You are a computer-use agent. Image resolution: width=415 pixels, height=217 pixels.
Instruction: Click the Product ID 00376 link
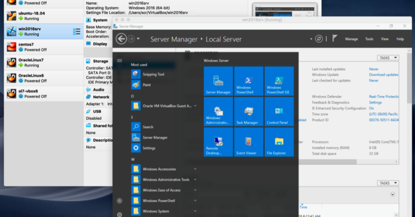coord(384,120)
